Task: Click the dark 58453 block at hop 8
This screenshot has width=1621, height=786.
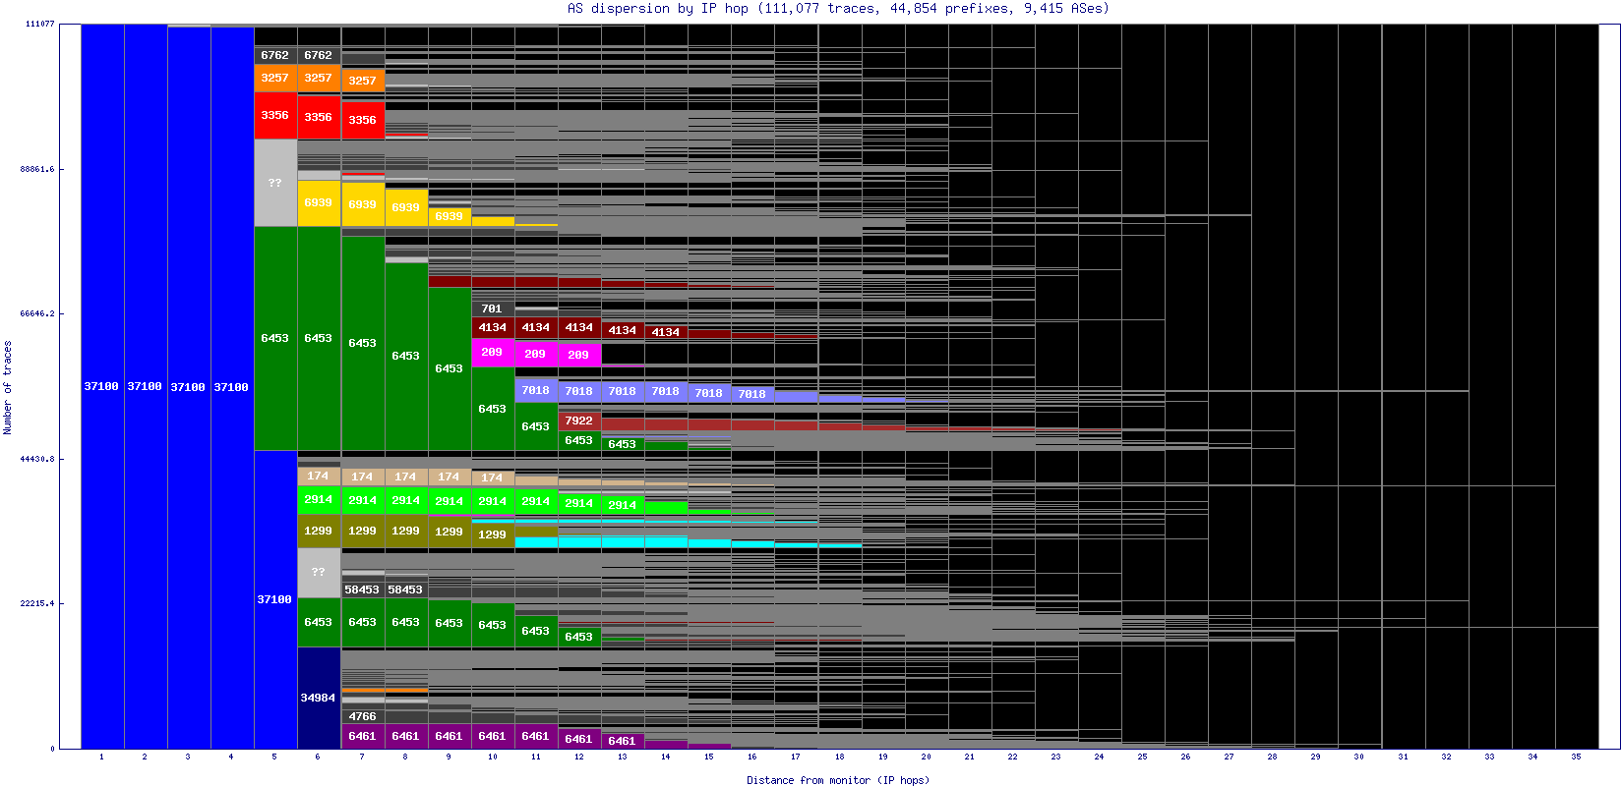Action: [x=405, y=590]
